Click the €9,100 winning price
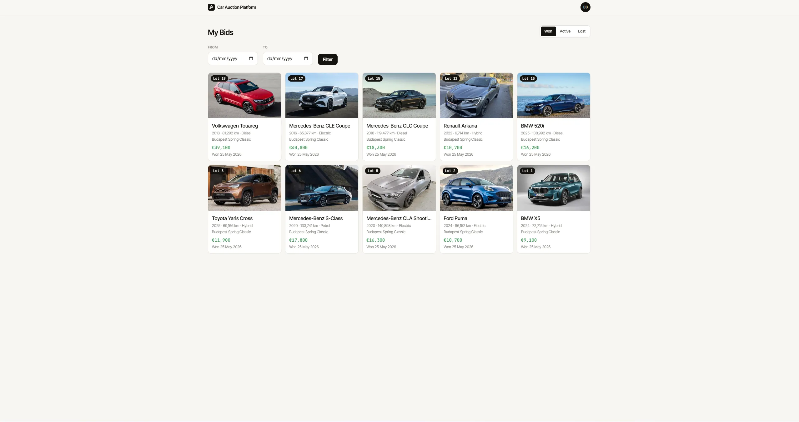The width and height of the screenshot is (799, 422). click(x=529, y=240)
